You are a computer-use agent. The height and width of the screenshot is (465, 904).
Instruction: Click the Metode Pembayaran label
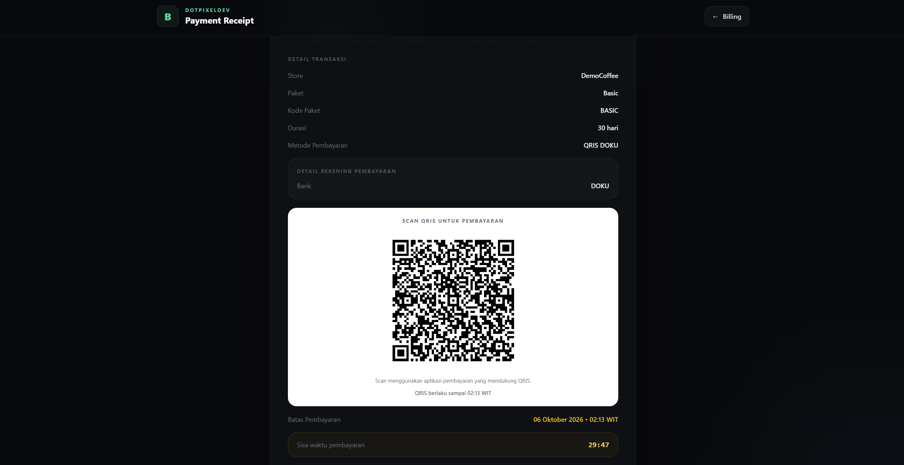318,145
